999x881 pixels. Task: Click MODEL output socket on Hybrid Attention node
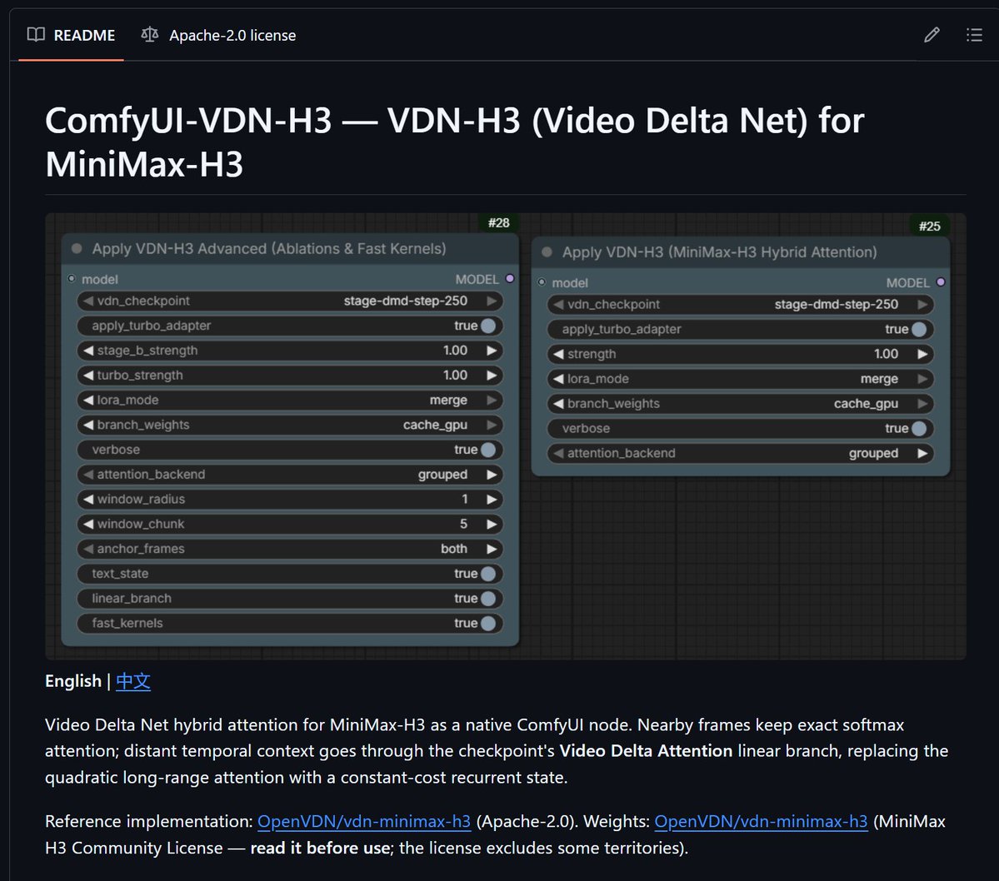point(941,281)
